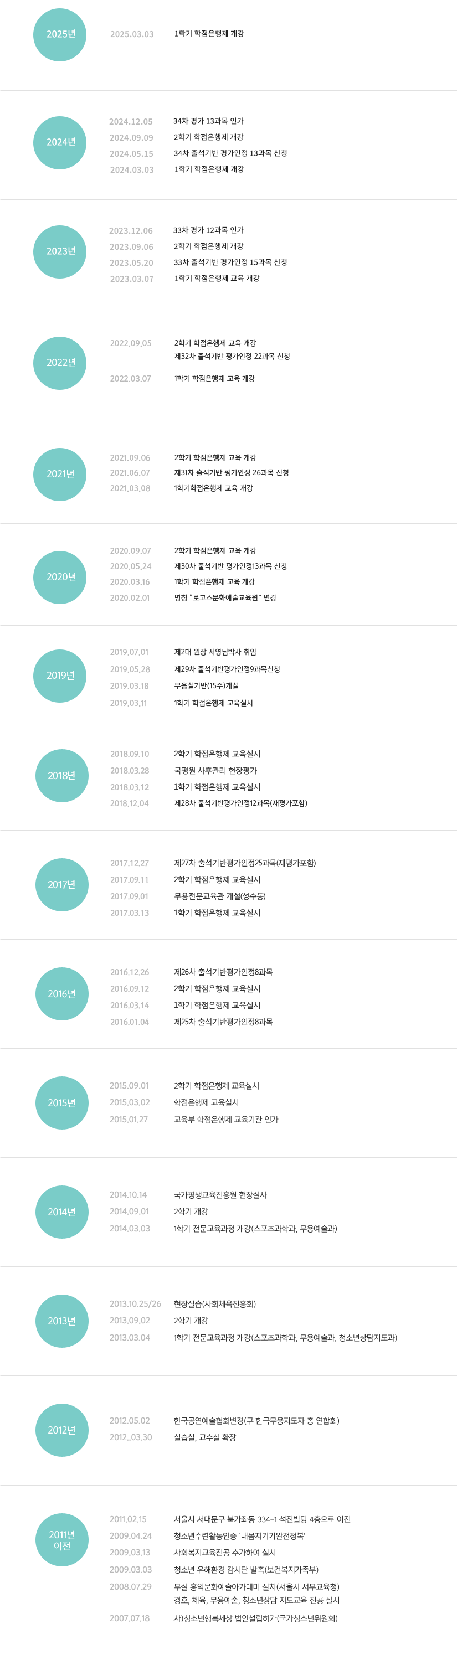
Task: Select the 2015년 year badge
Action: click(61, 1102)
